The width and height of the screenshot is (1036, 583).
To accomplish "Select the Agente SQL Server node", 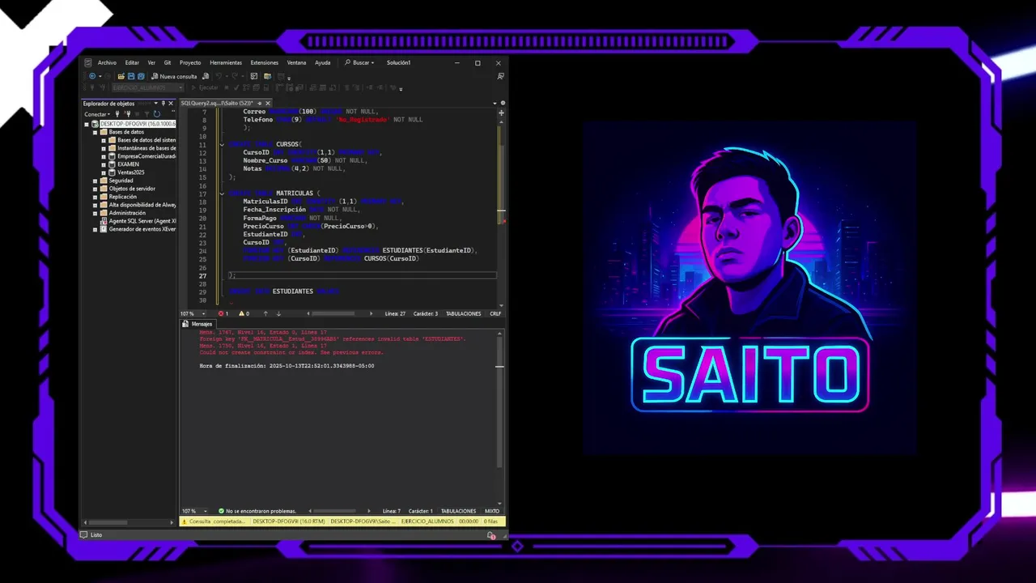I will pyautogui.click(x=142, y=221).
